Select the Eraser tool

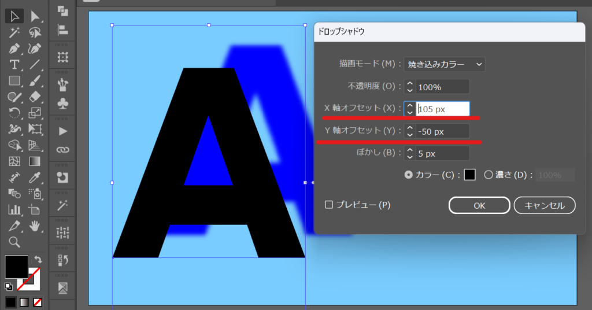(35, 97)
